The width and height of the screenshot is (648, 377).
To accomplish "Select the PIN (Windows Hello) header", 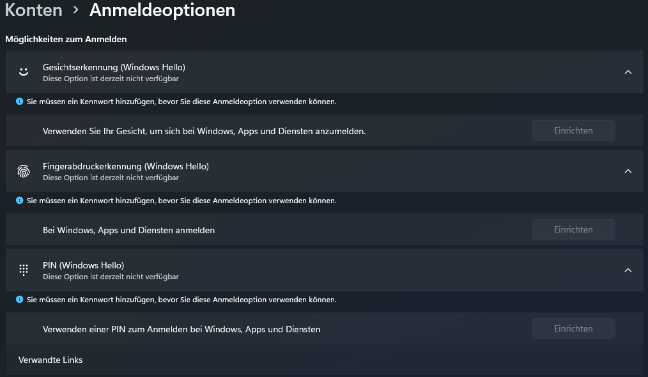I will click(x=83, y=265).
